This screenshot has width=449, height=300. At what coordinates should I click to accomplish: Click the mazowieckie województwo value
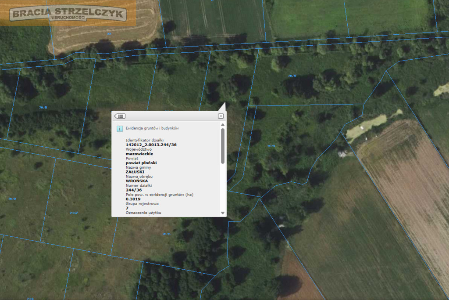[139, 154]
